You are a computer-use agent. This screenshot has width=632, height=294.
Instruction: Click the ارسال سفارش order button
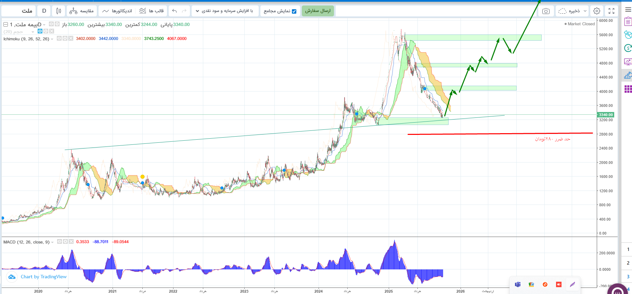(x=318, y=11)
